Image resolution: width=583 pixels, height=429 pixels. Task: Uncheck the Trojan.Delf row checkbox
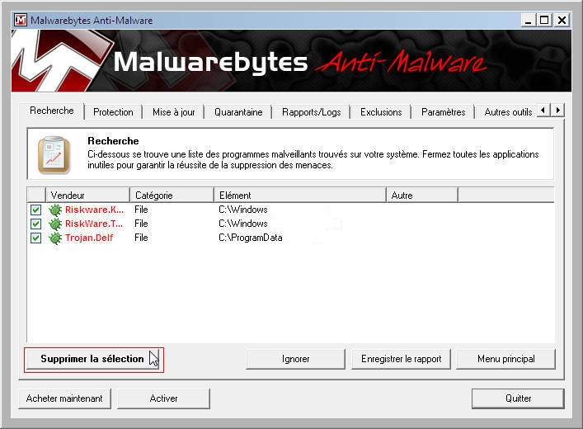(35, 238)
